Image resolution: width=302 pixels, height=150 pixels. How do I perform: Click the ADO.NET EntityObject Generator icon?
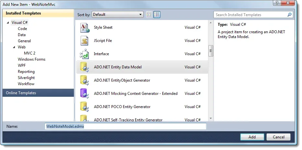84,80
